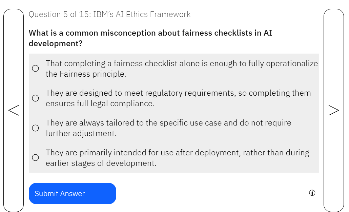Image resolution: width=349 pixels, height=212 pixels.
Task: Select radio for 'fully operationalize the Fairness principle'
Action: click(x=35, y=69)
